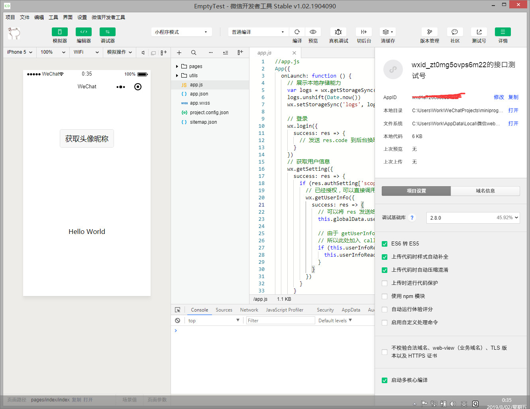
Task: Toggle the 编辑器 editor panel button
Action: point(84,32)
